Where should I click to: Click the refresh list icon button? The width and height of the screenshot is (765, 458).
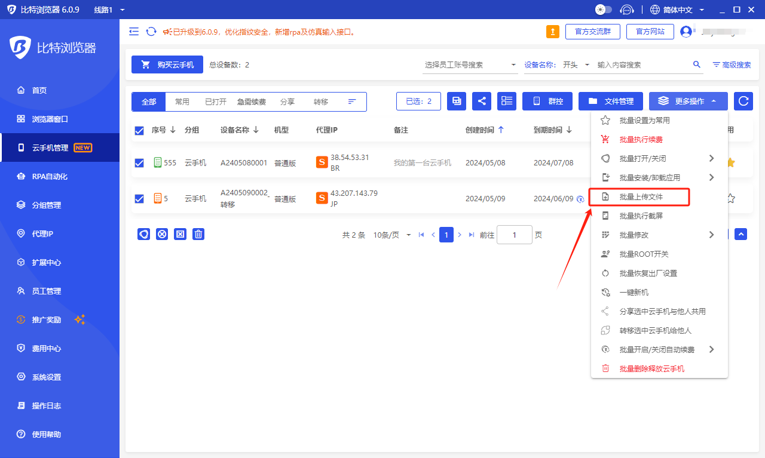[x=743, y=102]
